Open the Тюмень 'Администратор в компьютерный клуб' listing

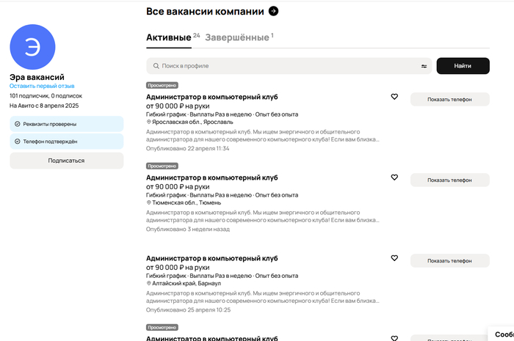click(x=211, y=177)
